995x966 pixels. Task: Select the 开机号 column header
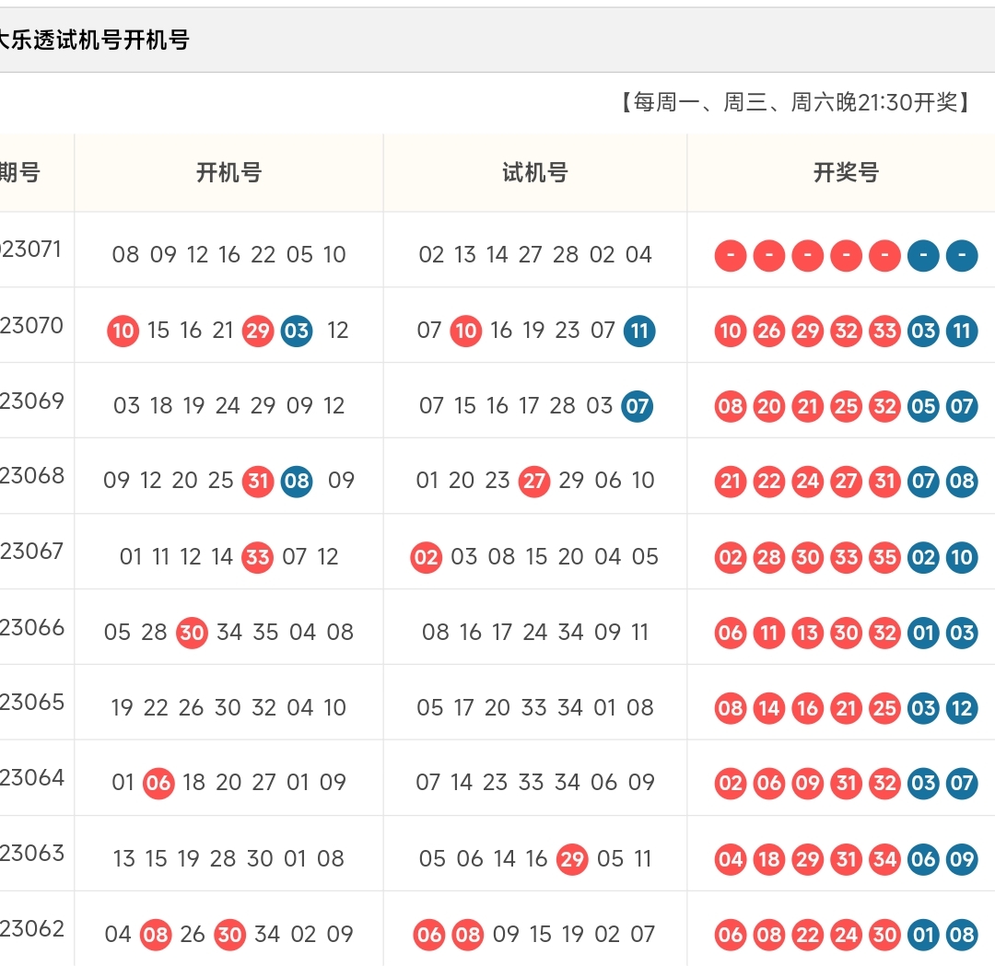[x=229, y=172]
